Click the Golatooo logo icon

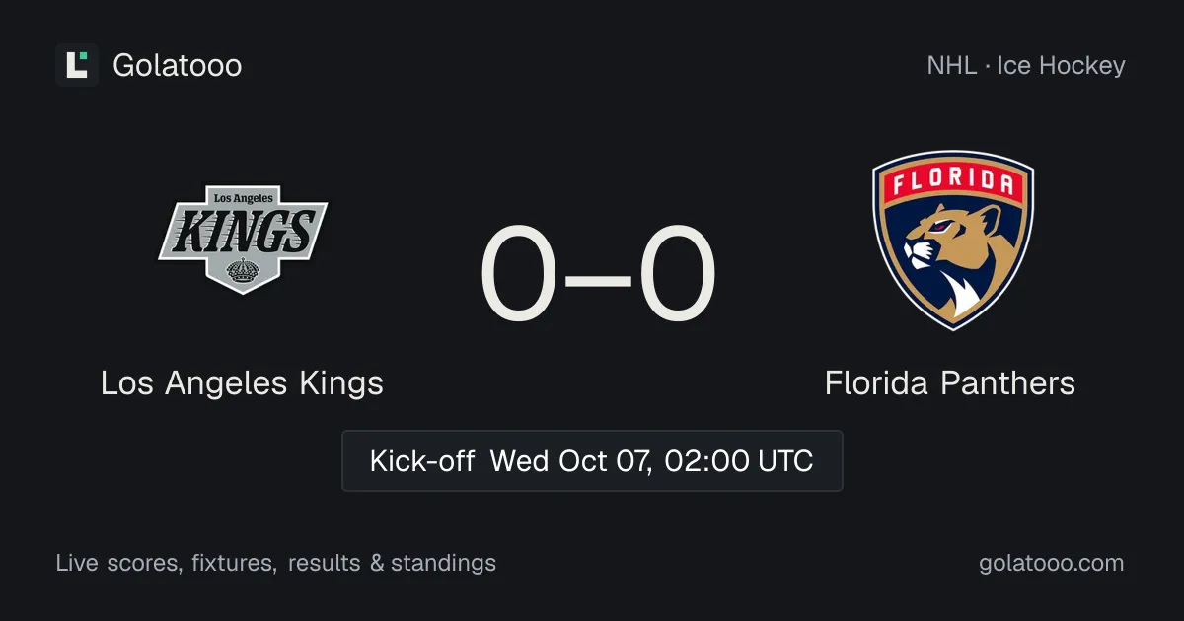tap(77, 65)
